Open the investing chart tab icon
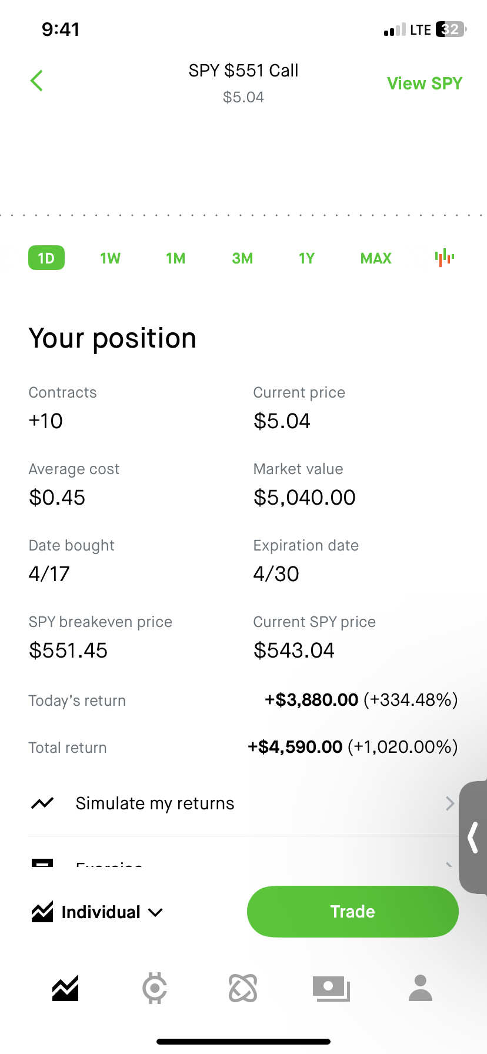487x1054 pixels. 65,988
